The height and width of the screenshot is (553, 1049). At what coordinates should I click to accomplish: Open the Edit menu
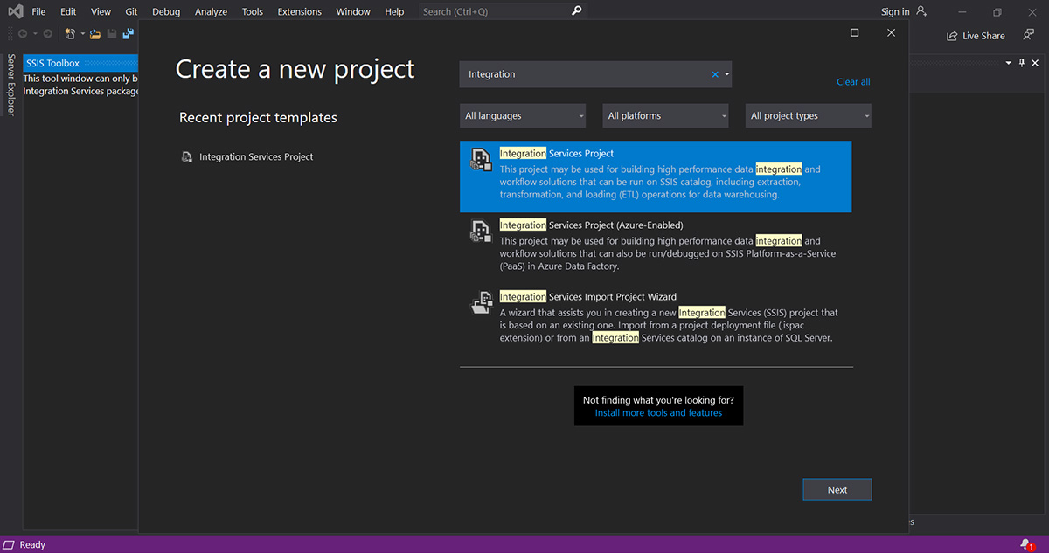[x=68, y=11]
